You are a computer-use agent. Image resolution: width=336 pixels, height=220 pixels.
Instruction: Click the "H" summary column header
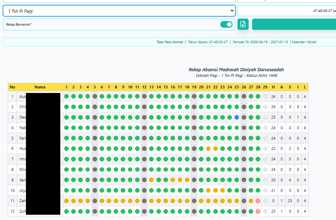(273, 87)
